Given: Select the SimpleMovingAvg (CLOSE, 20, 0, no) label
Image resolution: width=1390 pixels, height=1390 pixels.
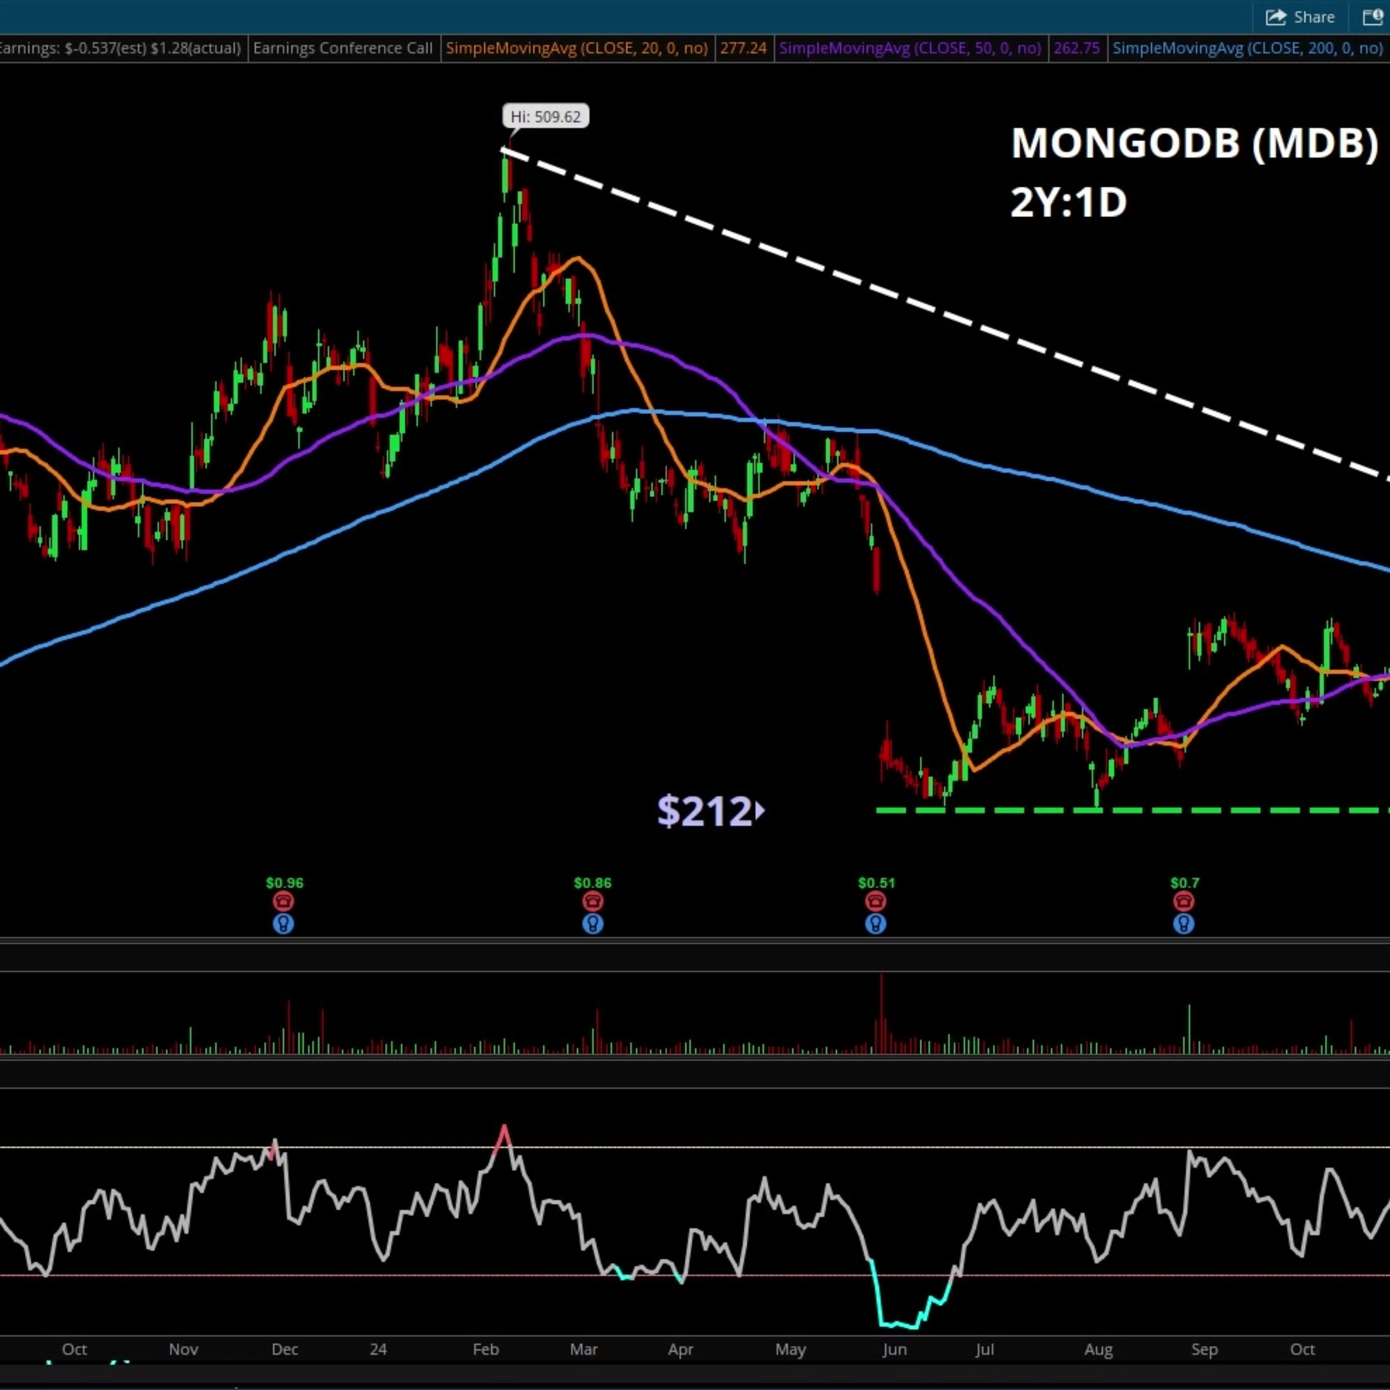Looking at the screenshot, I should [577, 48].
